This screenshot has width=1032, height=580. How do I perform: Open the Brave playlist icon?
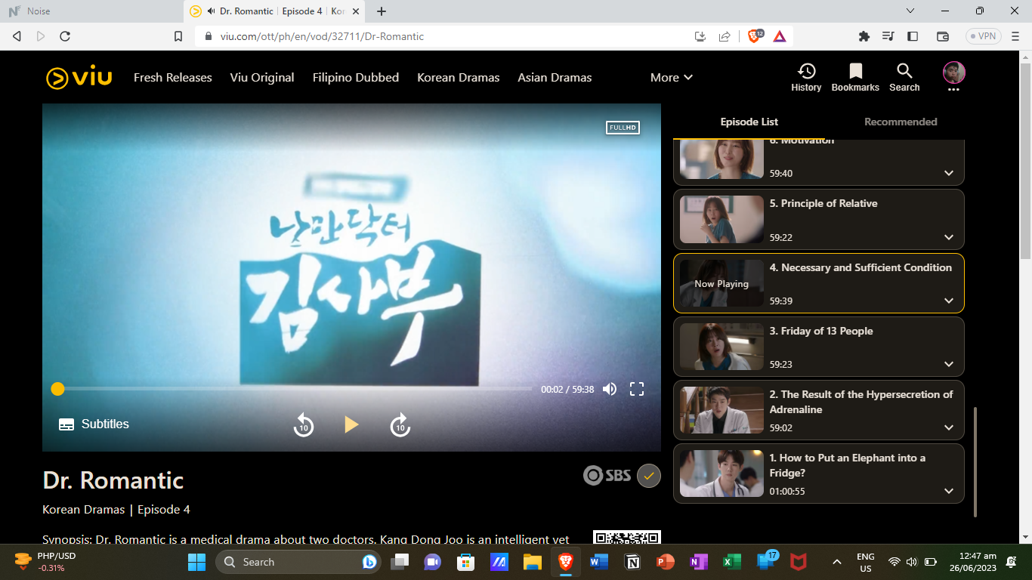[x=888, y=36]
